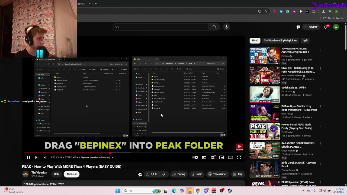This screenshot has height=195, width=347.
Task: Like the video (3,1 B)
Action: pyautogui.click(x=151, y=174)
